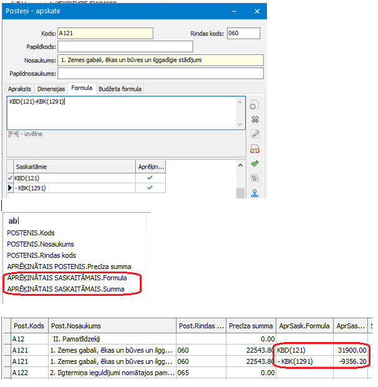Click the KBD(121) row selector tick
The height and width of the screenshot is (387, 378).
pyautogui.click(x=10, y=178)
